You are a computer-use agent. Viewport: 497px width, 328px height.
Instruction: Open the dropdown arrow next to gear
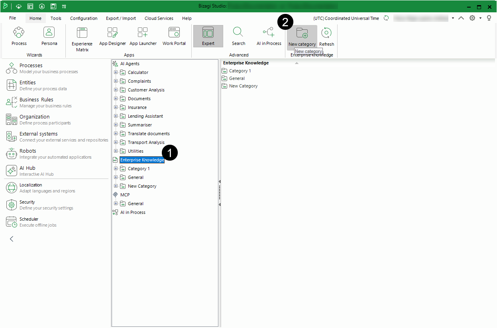(x=480, y=18)
